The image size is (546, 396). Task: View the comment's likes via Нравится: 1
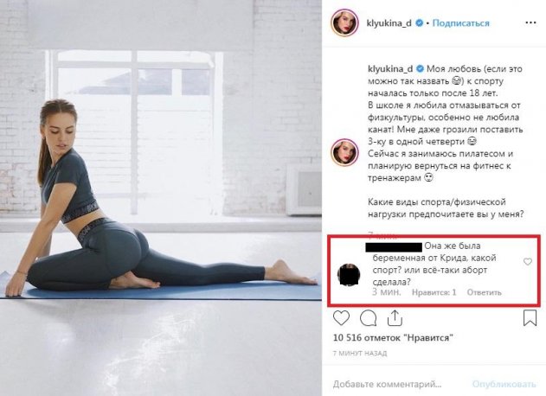point(434,292)
